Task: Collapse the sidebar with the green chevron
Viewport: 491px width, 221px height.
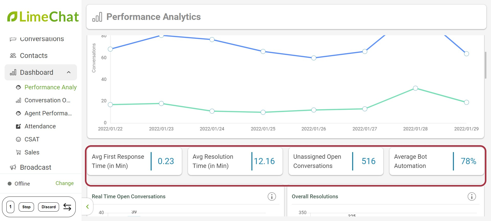Action: point(87,207)
